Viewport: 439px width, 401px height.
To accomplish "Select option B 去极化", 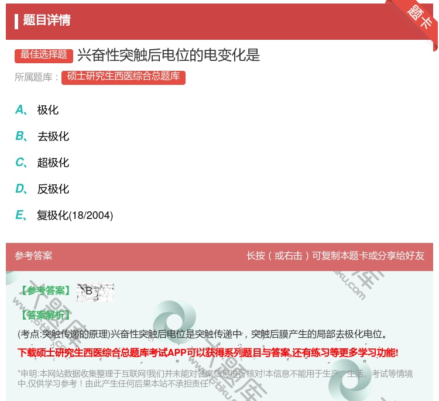I will coord(42,136).
